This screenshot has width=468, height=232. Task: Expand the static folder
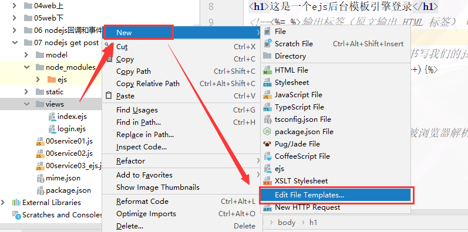[26, 92]
